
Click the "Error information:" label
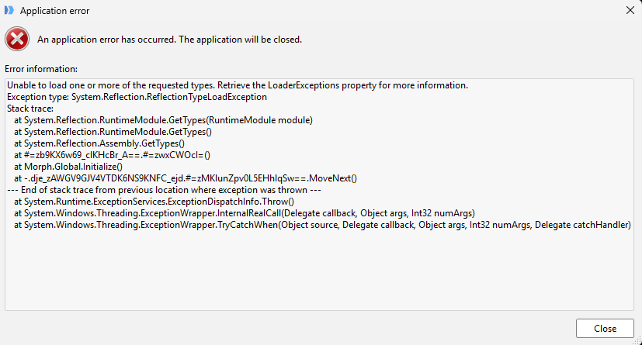coord(40,69)
